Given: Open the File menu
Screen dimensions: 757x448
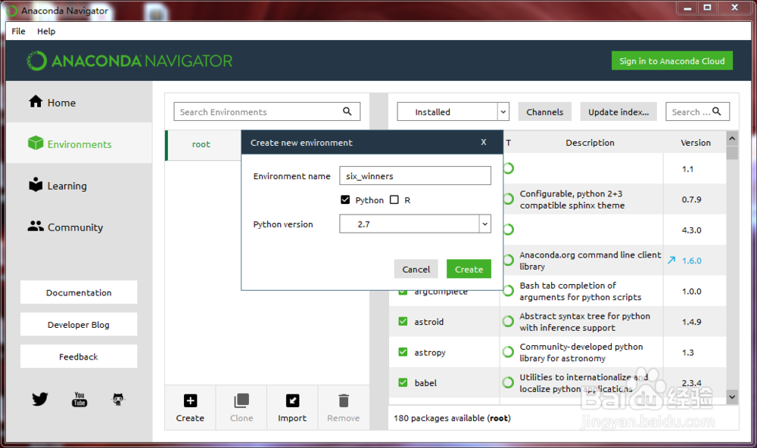Looking at the screenshot, I should (x=18, y=31).
